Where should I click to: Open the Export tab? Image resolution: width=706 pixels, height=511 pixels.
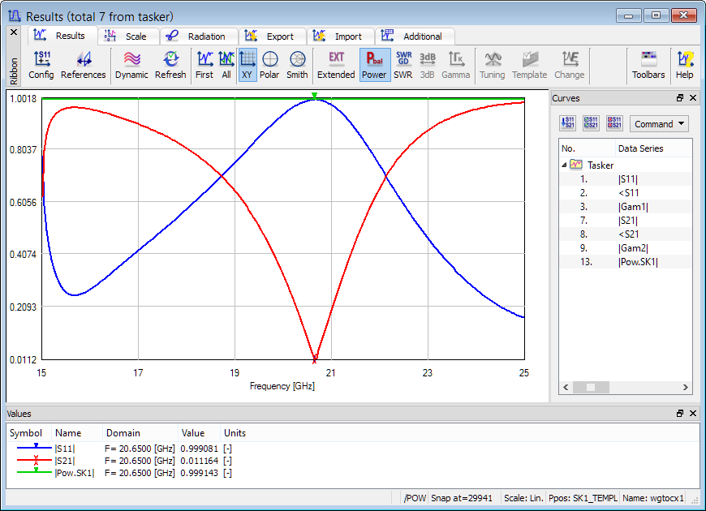pyautogui.click(x=272, y=36)
